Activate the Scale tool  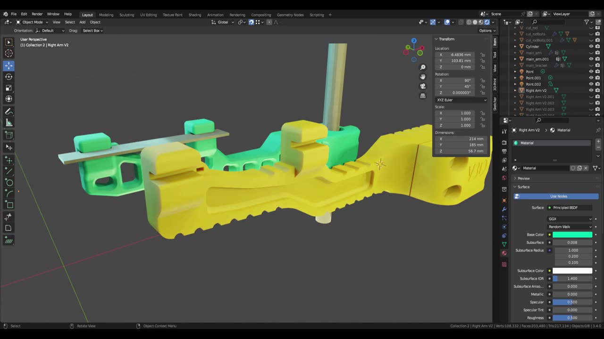tap(9, 88)
